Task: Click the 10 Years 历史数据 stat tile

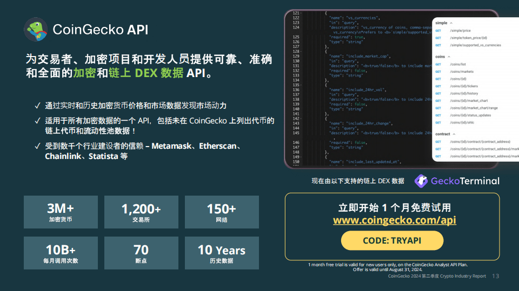Action: (x=222, y=253)
